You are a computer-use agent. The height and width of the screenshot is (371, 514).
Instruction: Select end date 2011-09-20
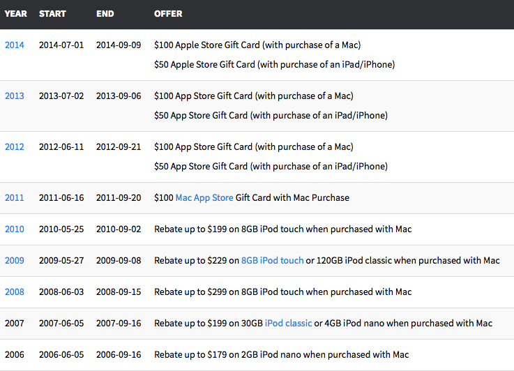[119, 197]
